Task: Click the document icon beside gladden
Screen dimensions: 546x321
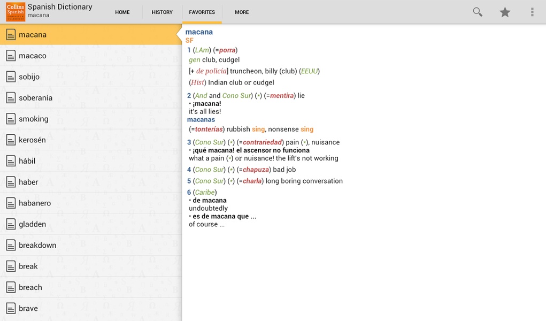Action: coord(11,224)
